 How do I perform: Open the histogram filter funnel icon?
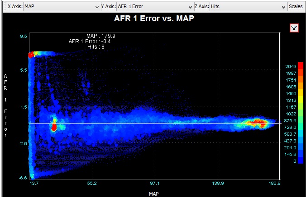[x=294, y=28]
